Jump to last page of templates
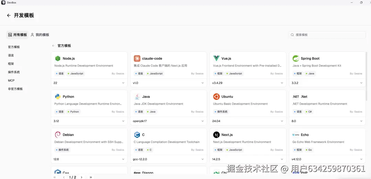The width and height of the screenshot is (371, 179). 91,177
